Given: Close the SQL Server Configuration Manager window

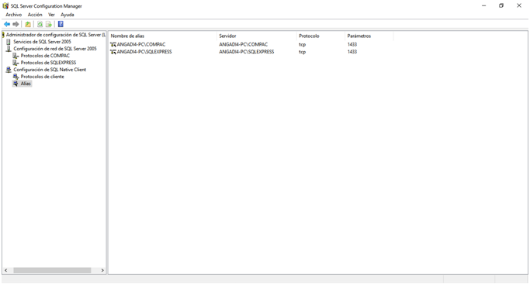Looking at the screenshot, I should [519, 5].
